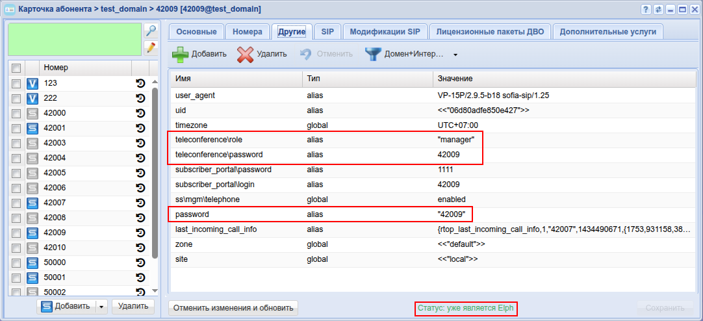The image size is (703, 321).
Task: Click the bottom Удалить button under list
Action: coord(133,307)
